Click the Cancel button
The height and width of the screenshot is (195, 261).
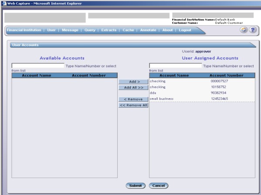pos(159,185)
